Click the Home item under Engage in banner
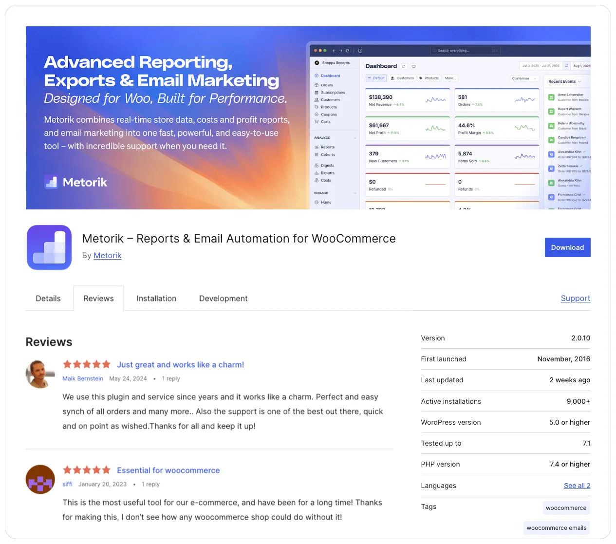The image size is (616, 544). click(x=323, y=202)
